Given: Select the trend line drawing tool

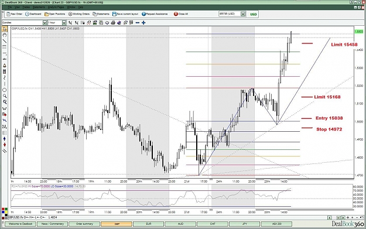Looking at the screenshot, I should pyautogui.click(x=5, y=41).
